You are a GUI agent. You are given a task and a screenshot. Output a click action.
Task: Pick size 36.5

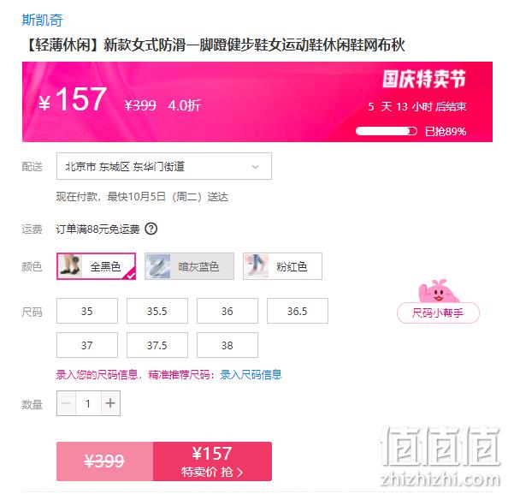(298, 311)
